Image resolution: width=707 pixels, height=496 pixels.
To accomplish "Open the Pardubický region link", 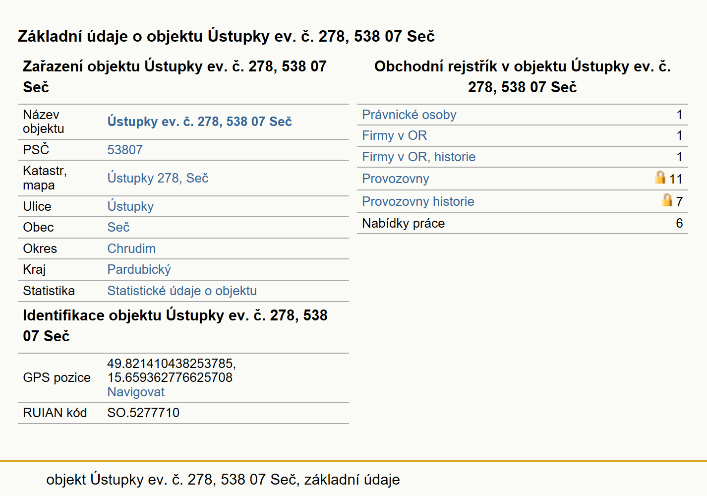I will click(139, 269).
